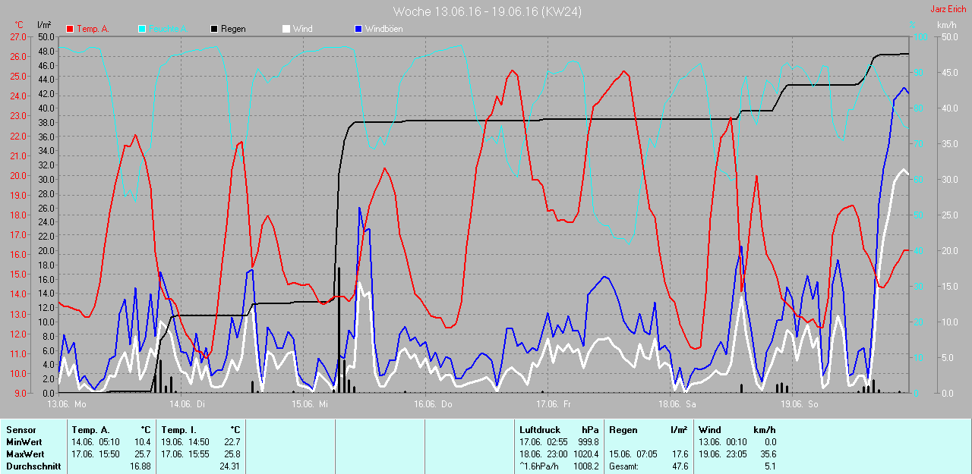This screenshot has height=474, width=972.
Task: Click the "14.06. Di" date axis label
Action: tap(188, 404)
